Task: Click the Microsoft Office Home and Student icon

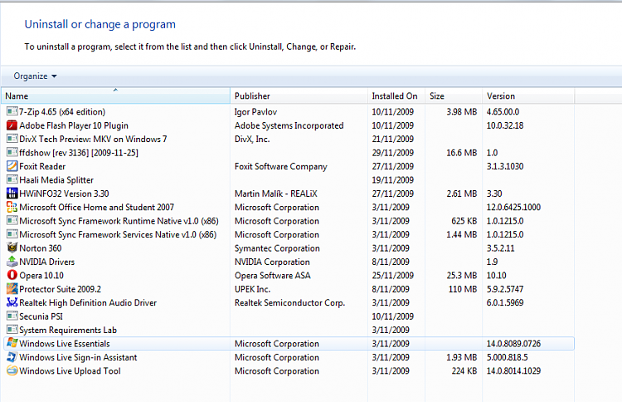Action: tap(12, 207)
